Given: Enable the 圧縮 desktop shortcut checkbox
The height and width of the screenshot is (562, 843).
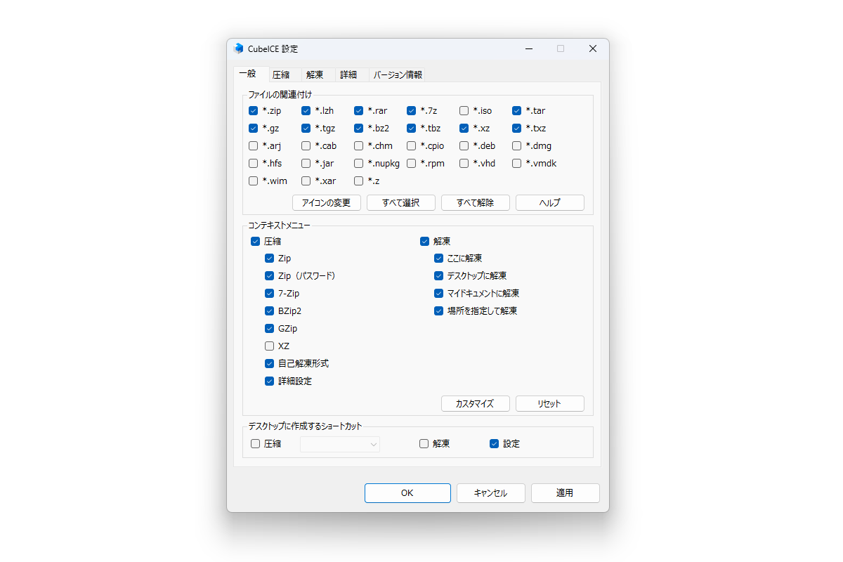Looking at the screenshot, I should click(x=255, y=444).
